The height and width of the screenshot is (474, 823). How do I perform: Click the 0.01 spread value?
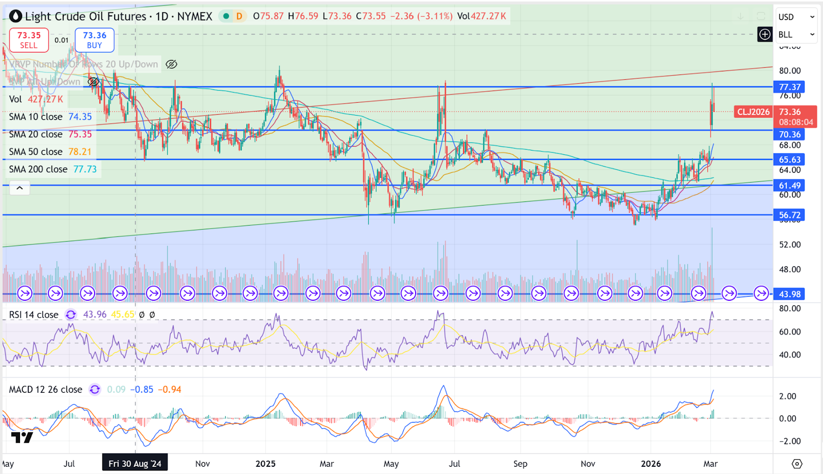tap(62, 40)
